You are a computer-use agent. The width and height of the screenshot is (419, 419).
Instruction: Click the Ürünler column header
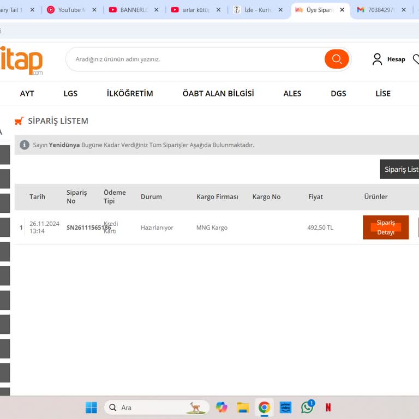tap(376, 196)
